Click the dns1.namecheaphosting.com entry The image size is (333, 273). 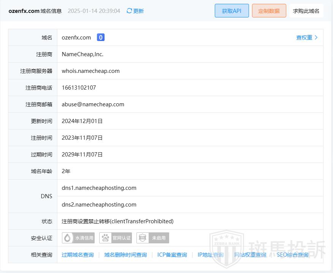click(99, 188)
